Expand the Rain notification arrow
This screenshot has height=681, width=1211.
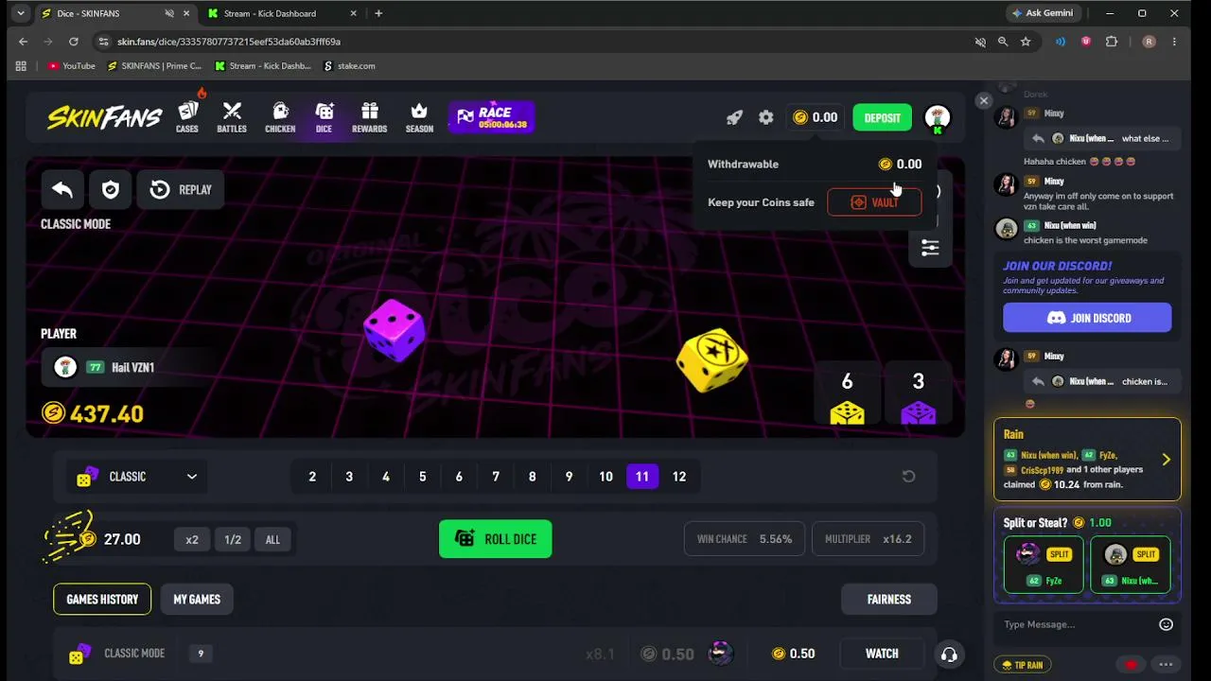click(1166, 460)
